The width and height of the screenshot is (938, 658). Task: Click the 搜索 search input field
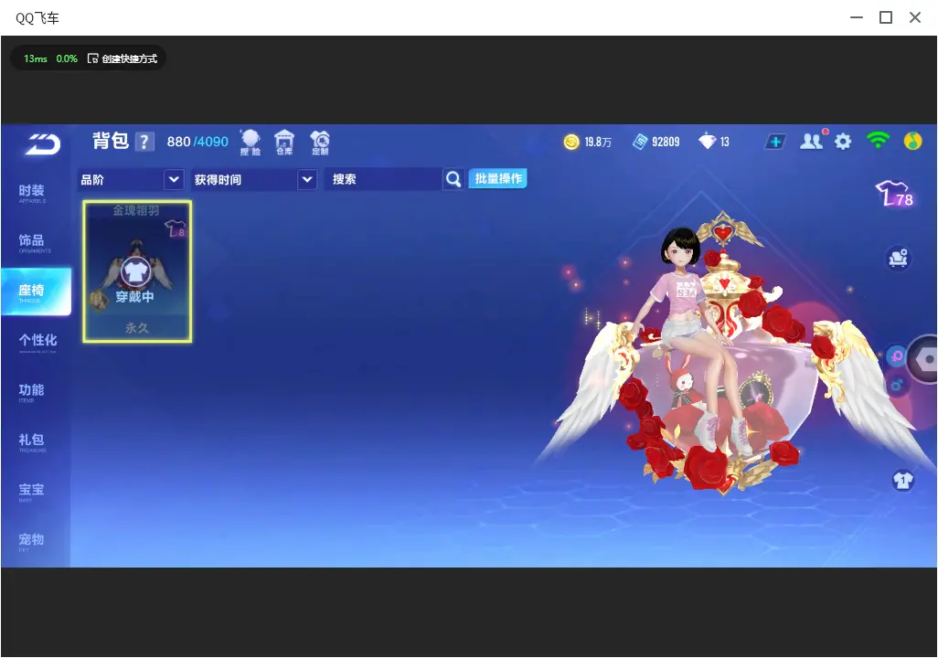coord(383,179)
